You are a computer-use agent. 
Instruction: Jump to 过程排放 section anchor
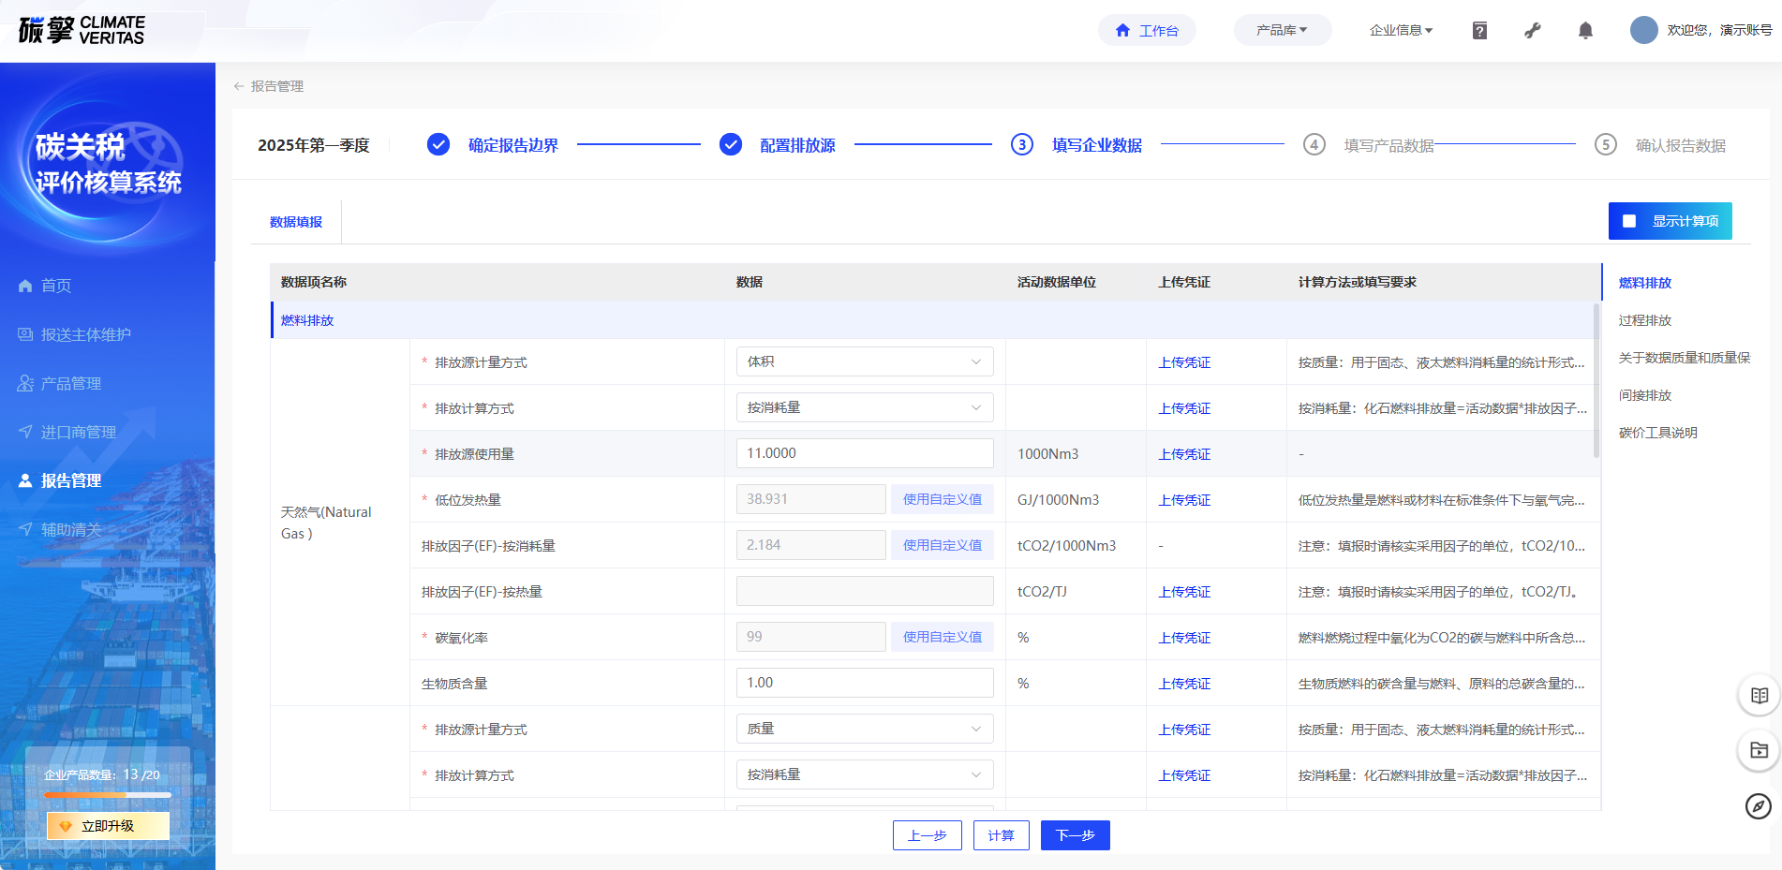[x=1644, y=320]
